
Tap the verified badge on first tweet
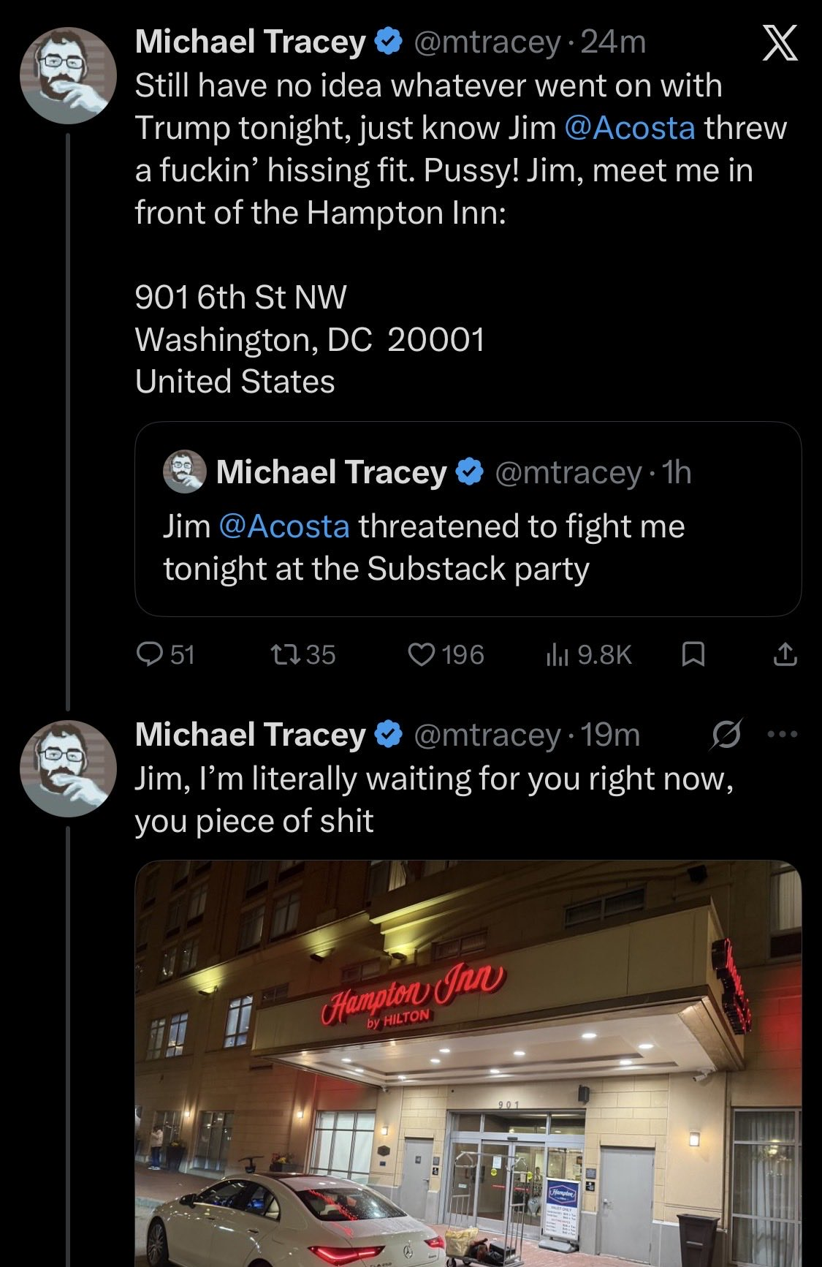tap(389, 42)
